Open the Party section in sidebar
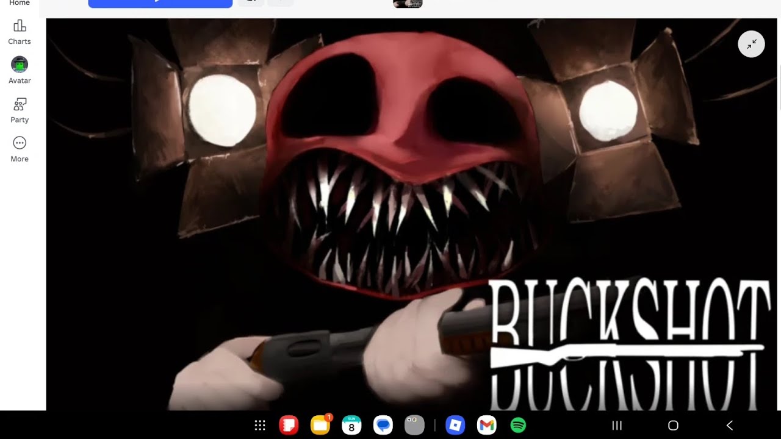 [x=20, y=110]
